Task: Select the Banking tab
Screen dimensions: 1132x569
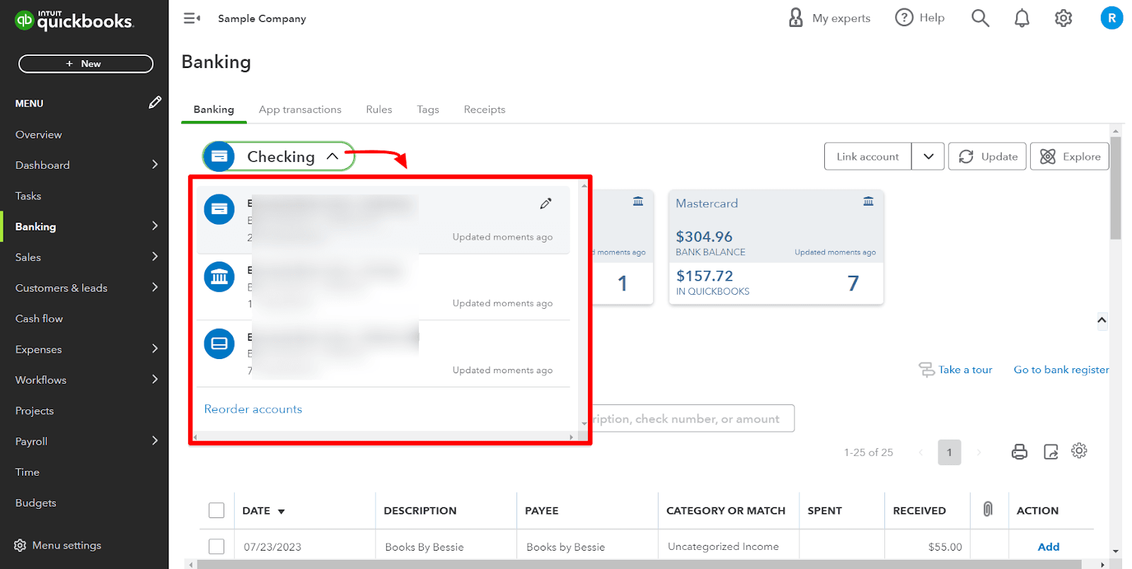Action: tap(214, 110)
